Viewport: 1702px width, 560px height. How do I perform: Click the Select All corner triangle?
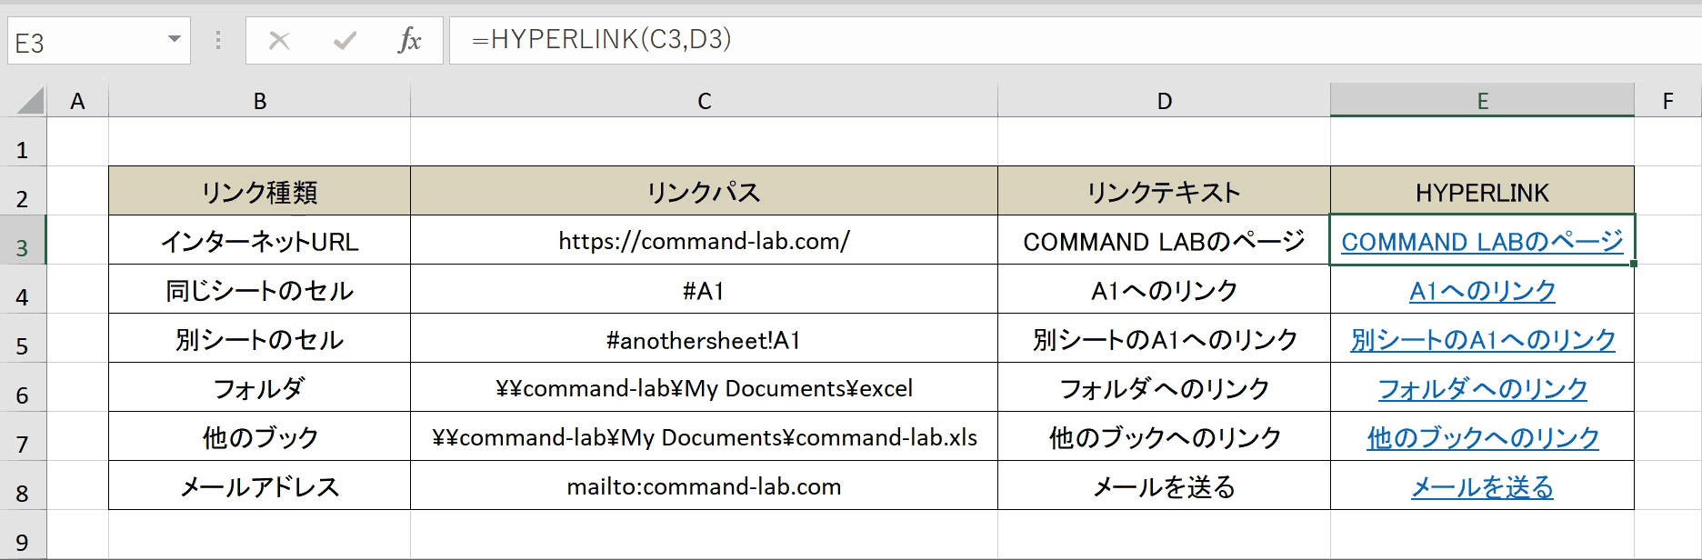pyautogui.click(x=31, y=100)
